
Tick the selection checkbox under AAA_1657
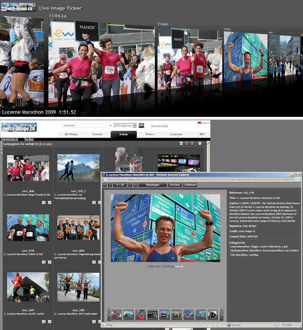(49, 322)
